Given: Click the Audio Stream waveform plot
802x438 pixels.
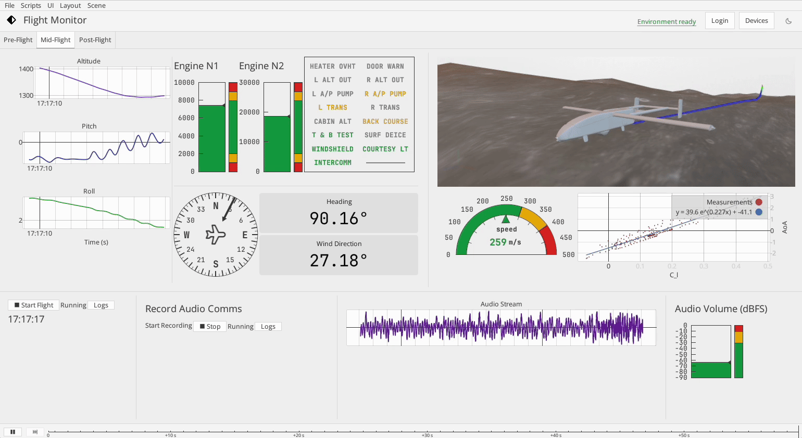Looking at the screenshot, I should (x=502, y=328).
